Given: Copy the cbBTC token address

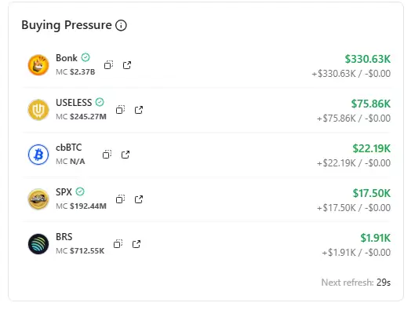Looking at the screenshot, I should [107, 155].
